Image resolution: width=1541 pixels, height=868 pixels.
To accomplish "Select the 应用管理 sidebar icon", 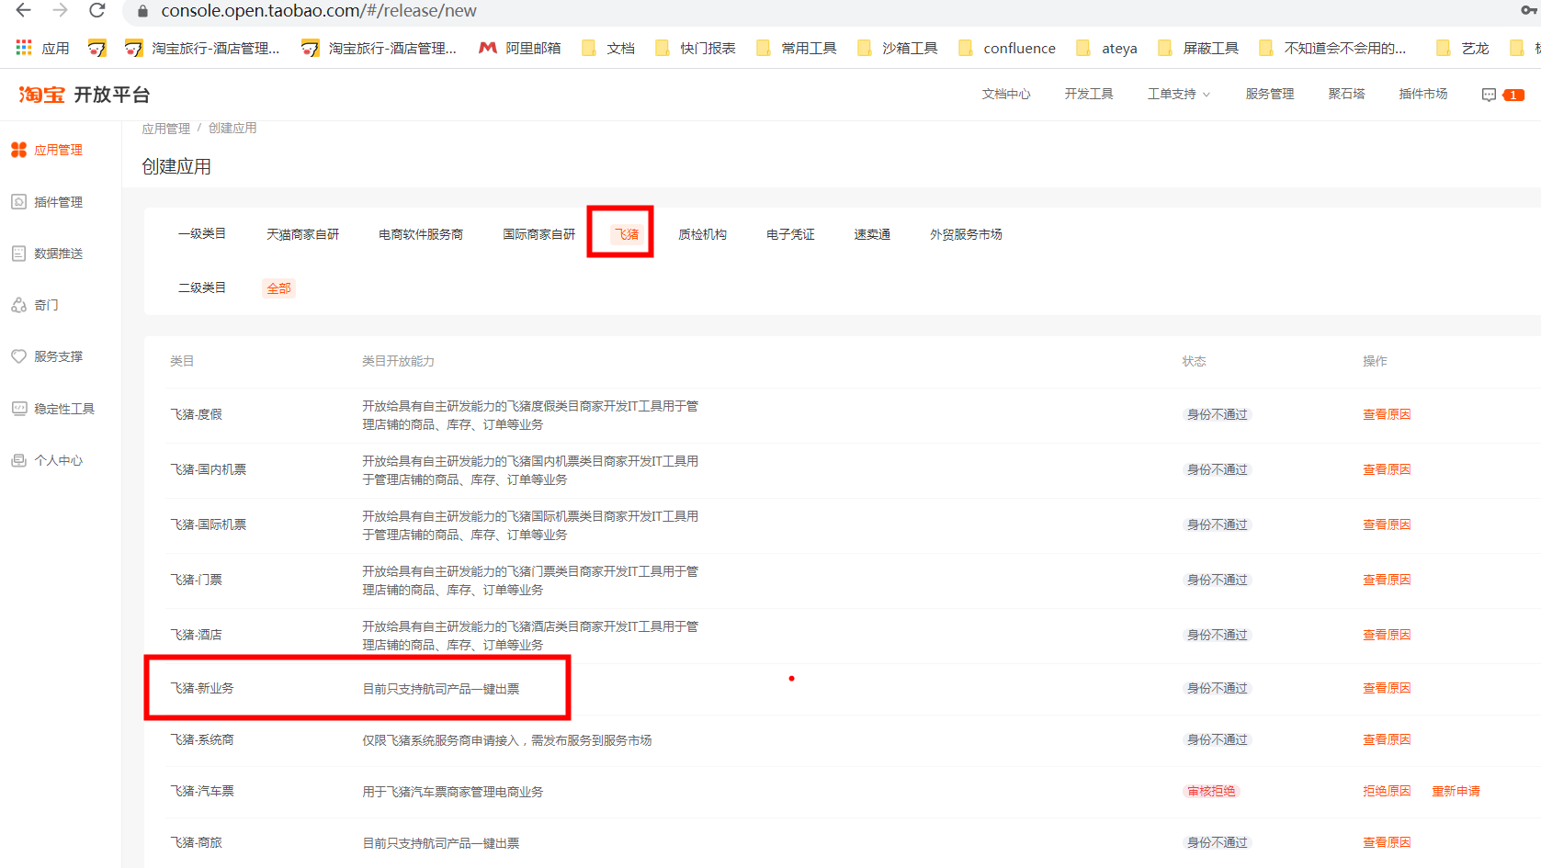I will [x=18, y=150].
